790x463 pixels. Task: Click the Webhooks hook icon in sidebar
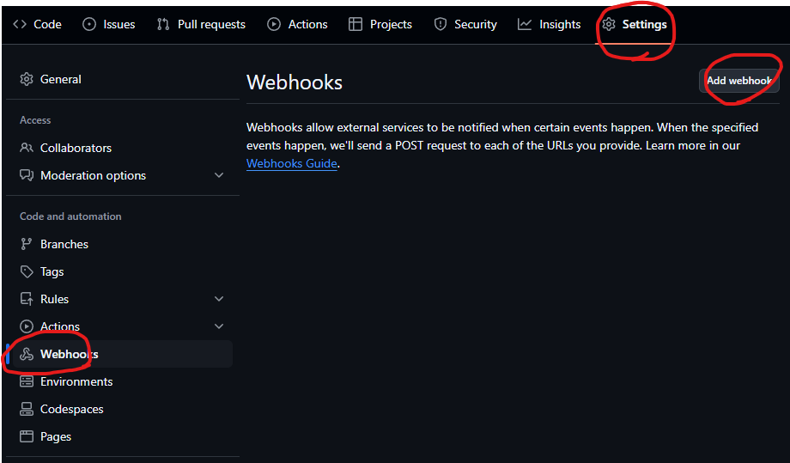click(x=27, y=354)
